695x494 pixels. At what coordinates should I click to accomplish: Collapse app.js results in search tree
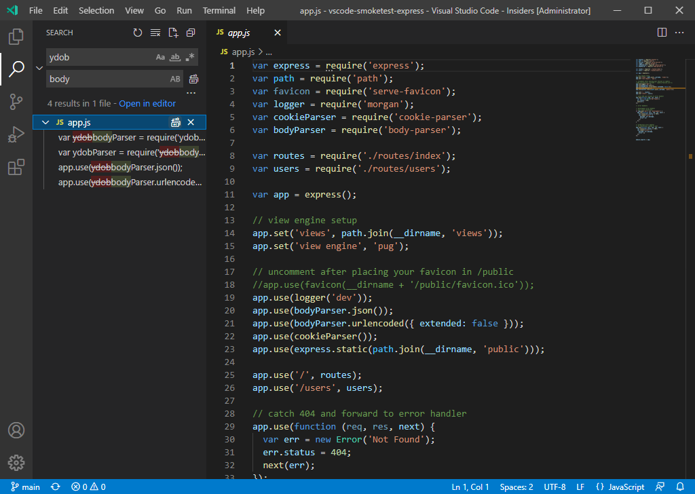coord(45,122)
